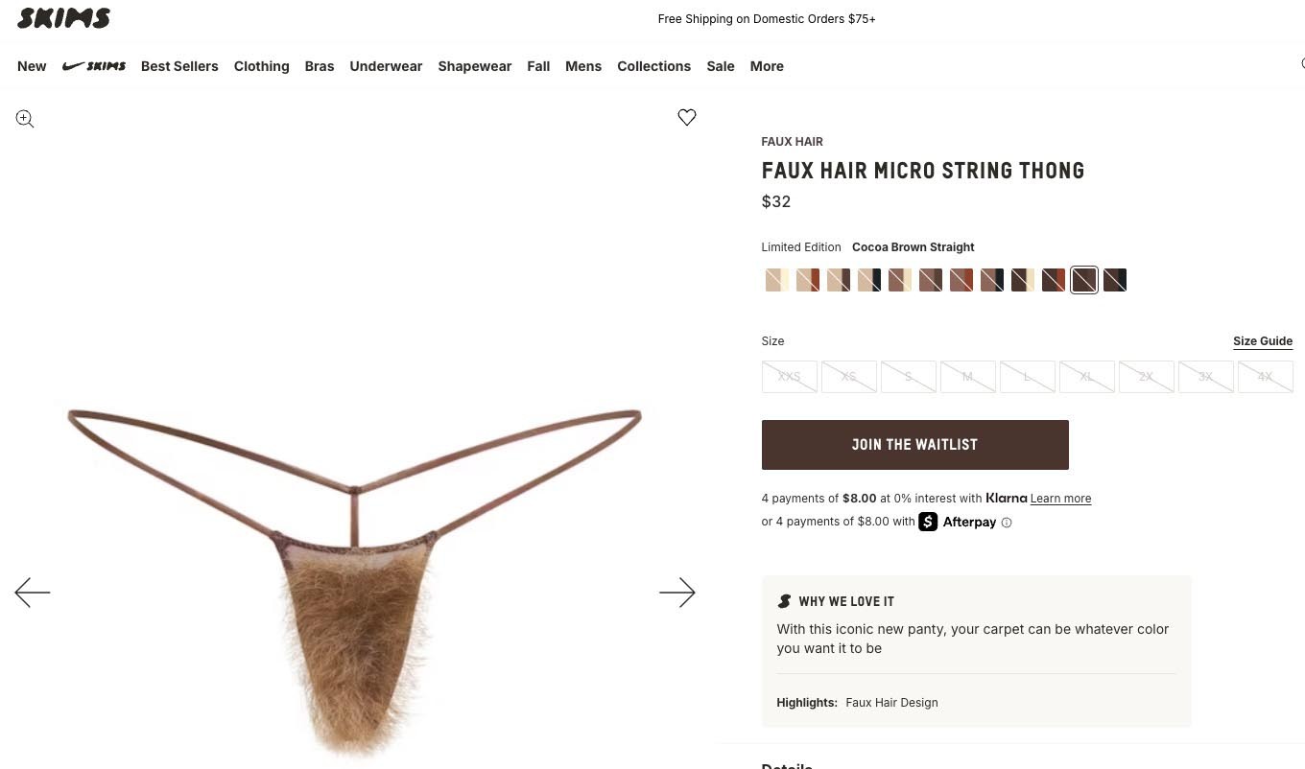This screenshot has width=1305, height=769.
Task: Click the zoom magnifier icon on image
Action: click(25, 119)
